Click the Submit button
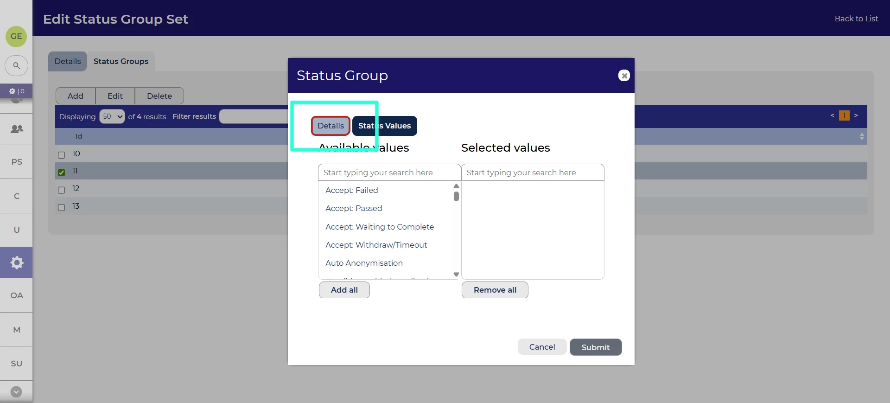 click(595, 347)
